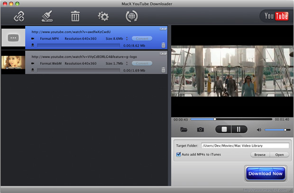Uncheck Auto add MP4s to iTunes
This screenshot has width=294, height=193.
point(178,154)
